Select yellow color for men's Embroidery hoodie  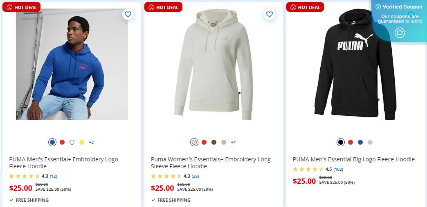point(82,142)
